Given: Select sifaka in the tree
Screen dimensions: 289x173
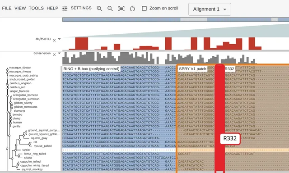Looking at the screenshot, I should (x=28, y=158).
